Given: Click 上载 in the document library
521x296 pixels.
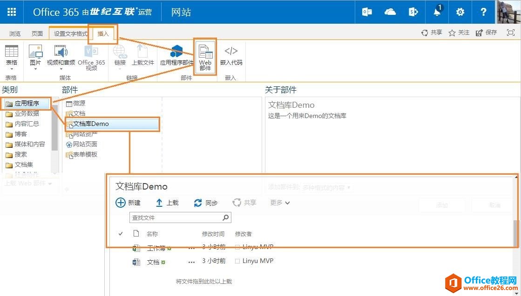Looking at the screenshot, I should coord(167,203).
